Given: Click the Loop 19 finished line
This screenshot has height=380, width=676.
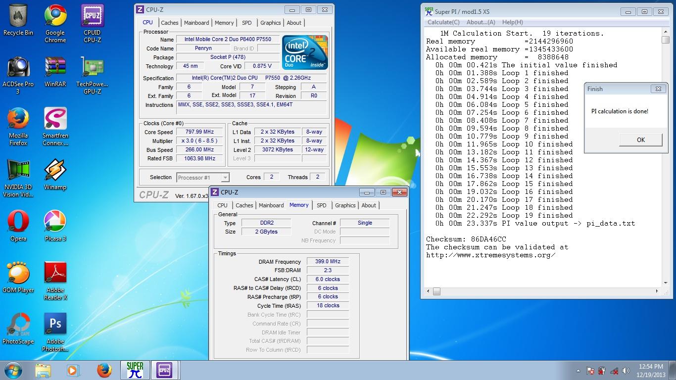Looking at the screenshot, I should click(504, 215).
